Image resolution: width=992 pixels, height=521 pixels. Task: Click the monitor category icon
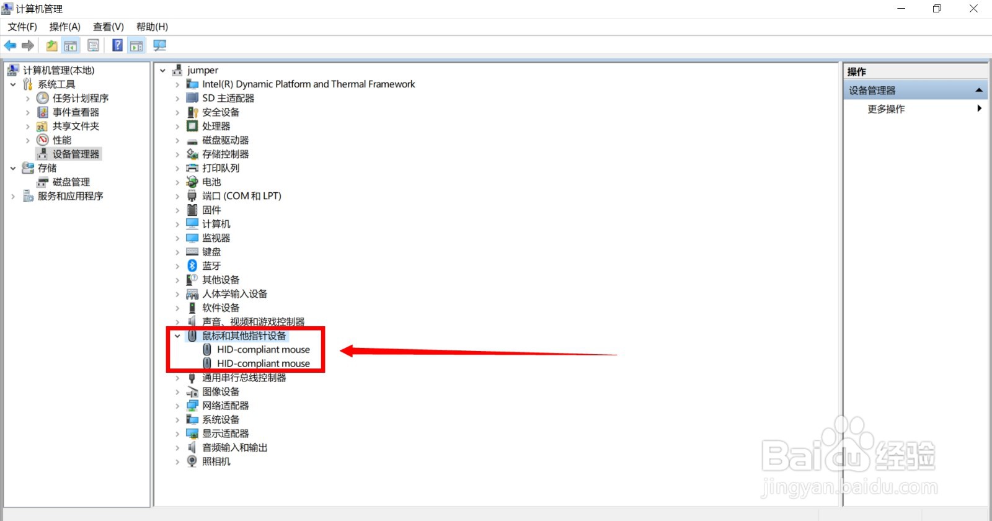point(192,238)
